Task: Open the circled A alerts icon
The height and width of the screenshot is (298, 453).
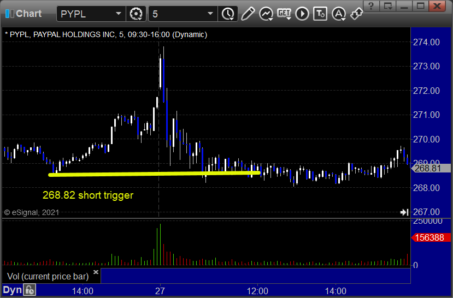Action: point(339,14)
